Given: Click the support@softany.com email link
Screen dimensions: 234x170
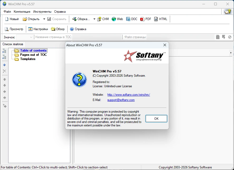Looking at the screenshot, I should coord(121,100).
